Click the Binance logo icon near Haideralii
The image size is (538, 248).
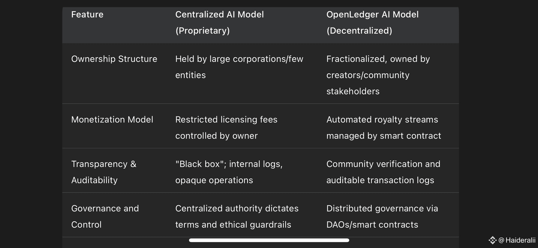[x=492, y=240]
